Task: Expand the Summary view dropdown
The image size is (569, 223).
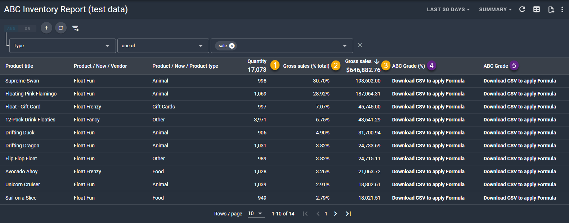Action: pyautogui.click(x=495, y=9)
